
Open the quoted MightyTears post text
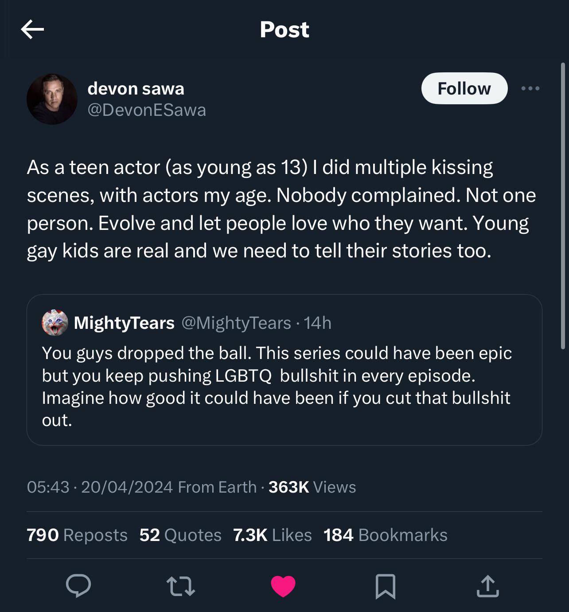[277, 387]
